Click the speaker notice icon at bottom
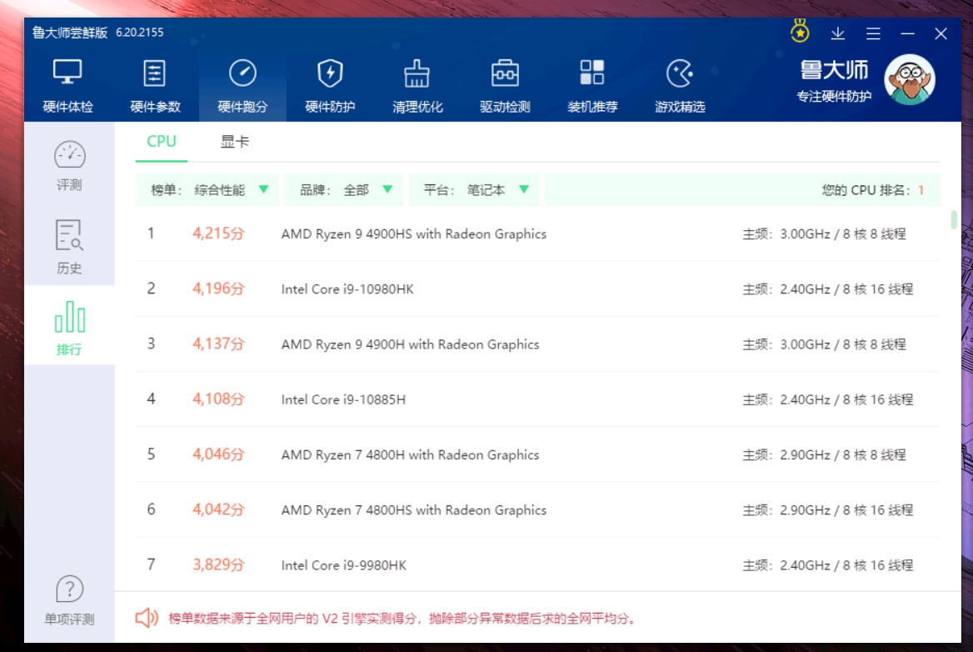 (x=147, y=618)
